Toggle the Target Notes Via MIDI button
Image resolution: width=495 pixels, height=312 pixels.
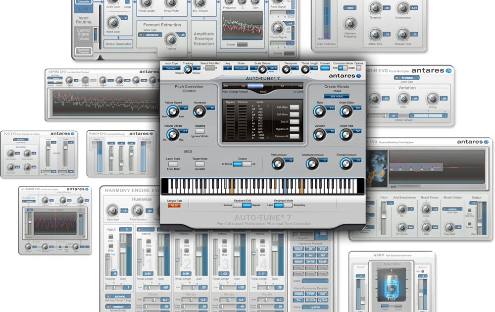pyautogui.click(x=199, y=164)
